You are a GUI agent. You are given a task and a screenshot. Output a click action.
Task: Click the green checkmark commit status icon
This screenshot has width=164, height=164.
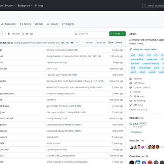pyautogui.click(x=77, y=43)
